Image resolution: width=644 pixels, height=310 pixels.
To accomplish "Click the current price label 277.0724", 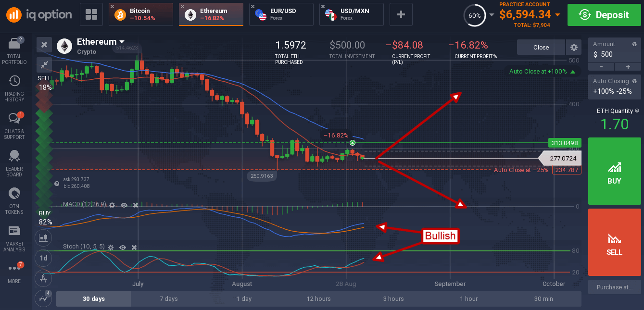I will 560,158.
